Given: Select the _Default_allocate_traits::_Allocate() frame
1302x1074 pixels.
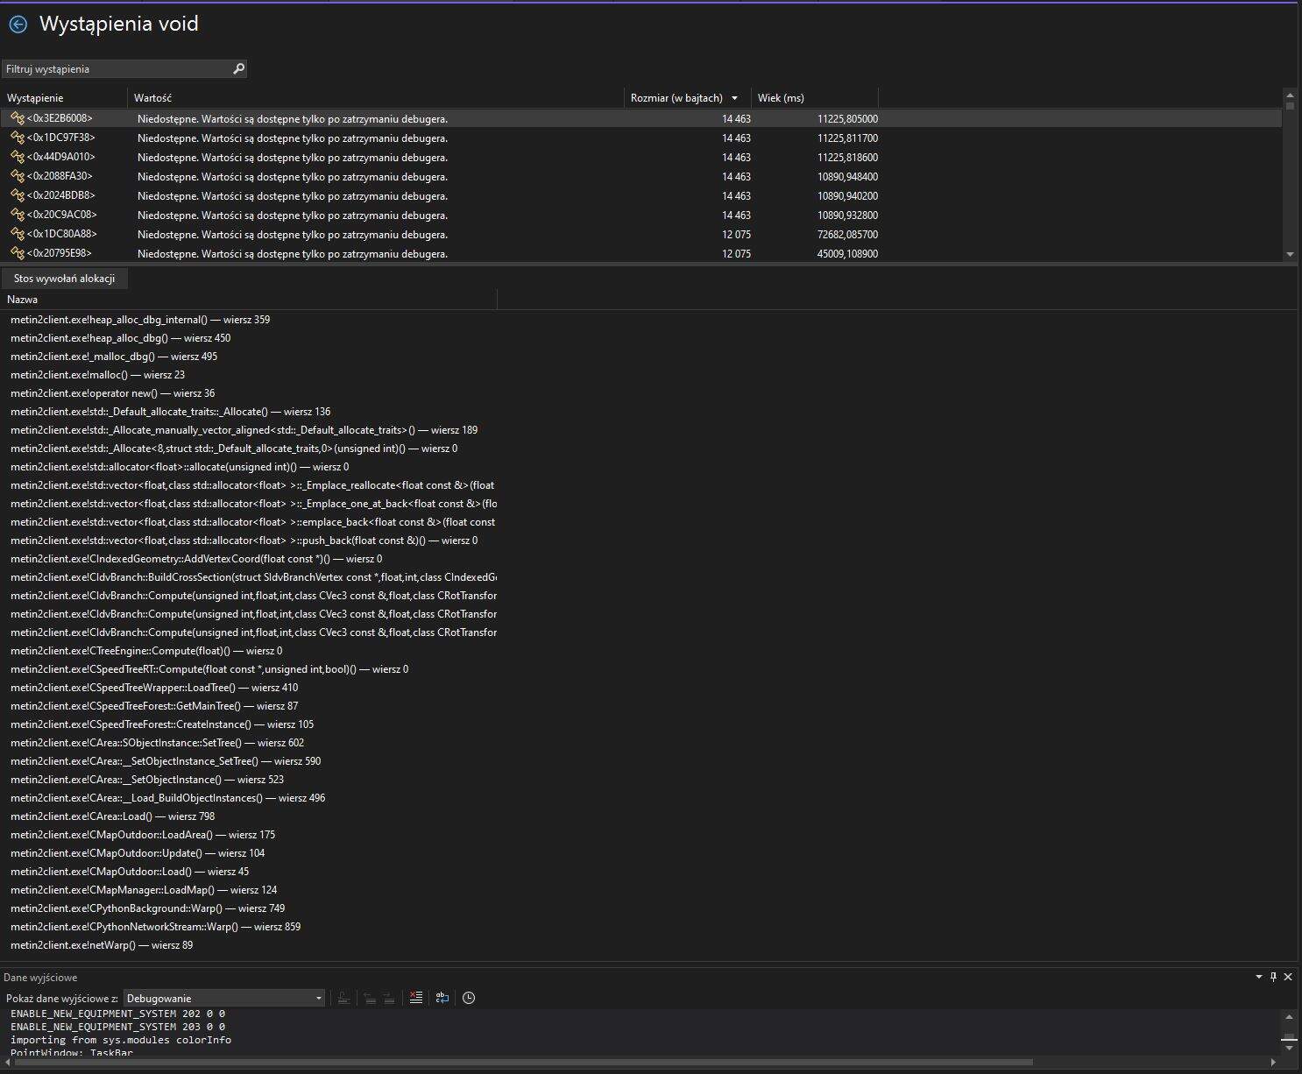Looking at the screenshot, I should pyautogui.click(x=171, y=412).
